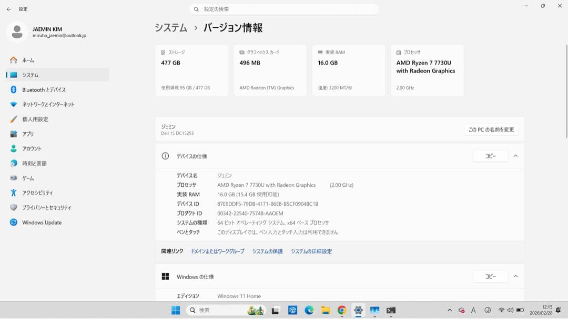Viewport: 568px width, 319px height.
Task: Click the Wi-Fi network tray icon
Action: tap(501, 310)
